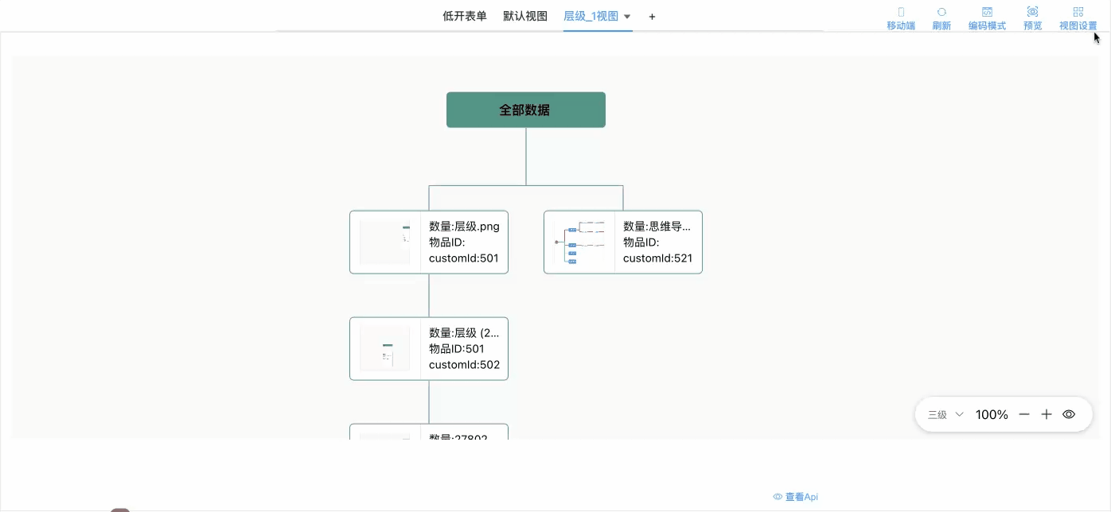This screenshot has height=512, width=1111.
Task: Zoom out with the minus icon
Action: (1024, 414)
